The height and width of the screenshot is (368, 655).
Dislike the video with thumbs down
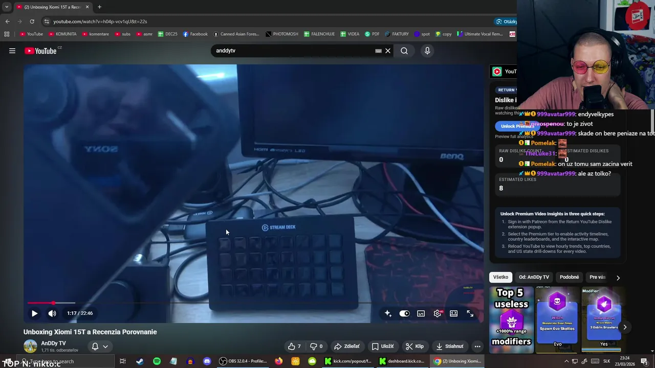[x=317, y=346]
